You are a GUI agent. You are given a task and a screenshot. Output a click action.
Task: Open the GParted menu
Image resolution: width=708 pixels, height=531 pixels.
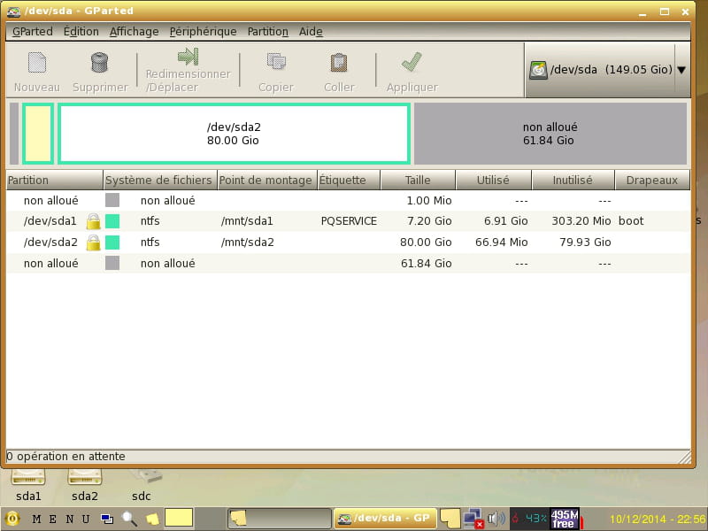[x=33, y=32]
